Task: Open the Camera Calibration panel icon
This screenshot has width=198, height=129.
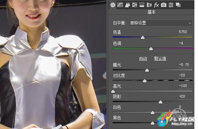Action: click(164, 5)
